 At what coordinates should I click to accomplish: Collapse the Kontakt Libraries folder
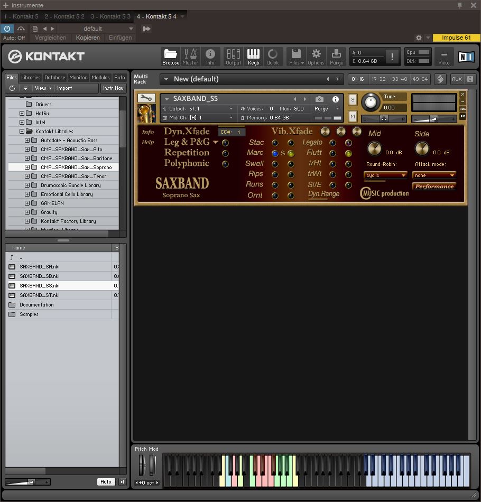pyautogui.click(x=22, y=131)
